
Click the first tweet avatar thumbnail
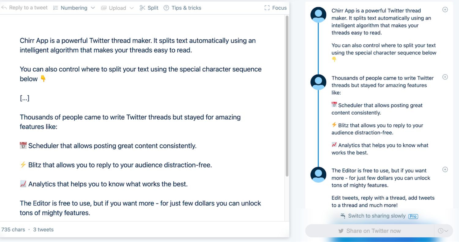318,14
